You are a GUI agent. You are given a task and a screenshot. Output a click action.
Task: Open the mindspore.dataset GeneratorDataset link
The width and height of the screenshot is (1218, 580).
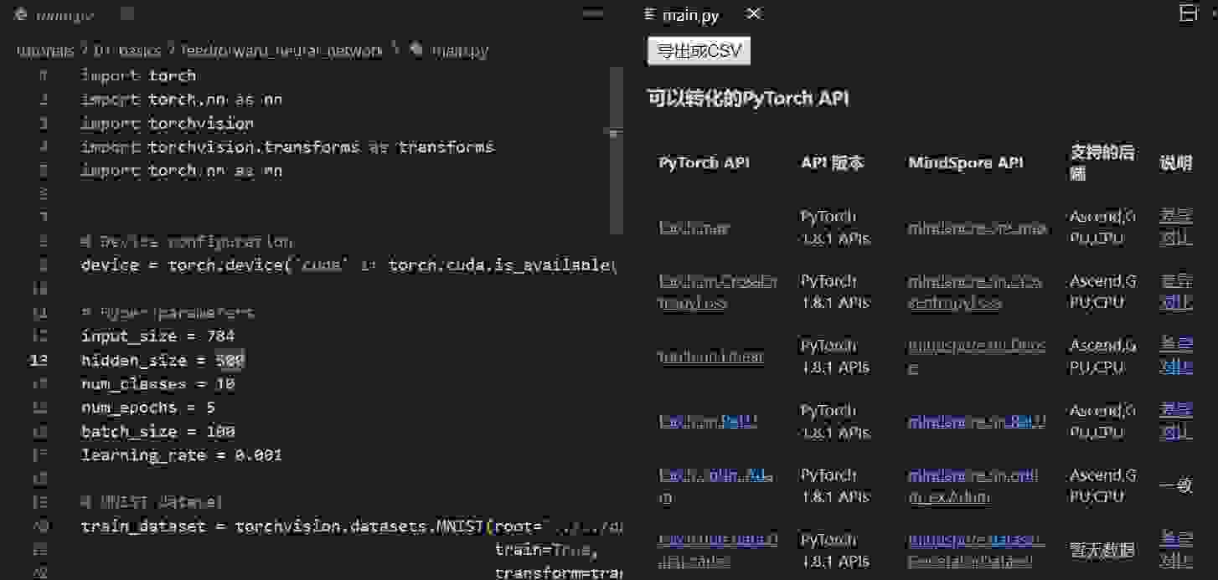tap(977, 550)
